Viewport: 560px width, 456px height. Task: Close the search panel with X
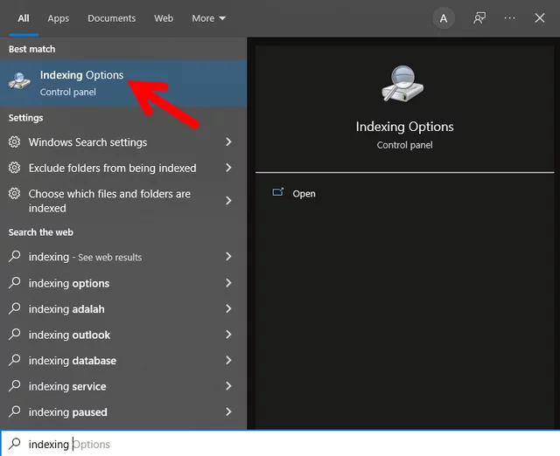(540, 17)
